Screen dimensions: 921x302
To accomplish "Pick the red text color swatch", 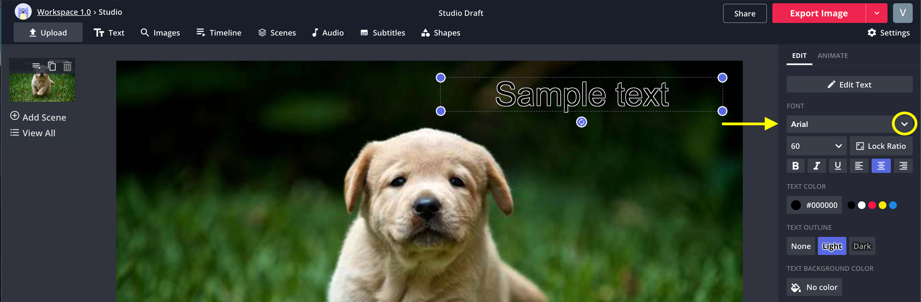I will coord(872,205).
